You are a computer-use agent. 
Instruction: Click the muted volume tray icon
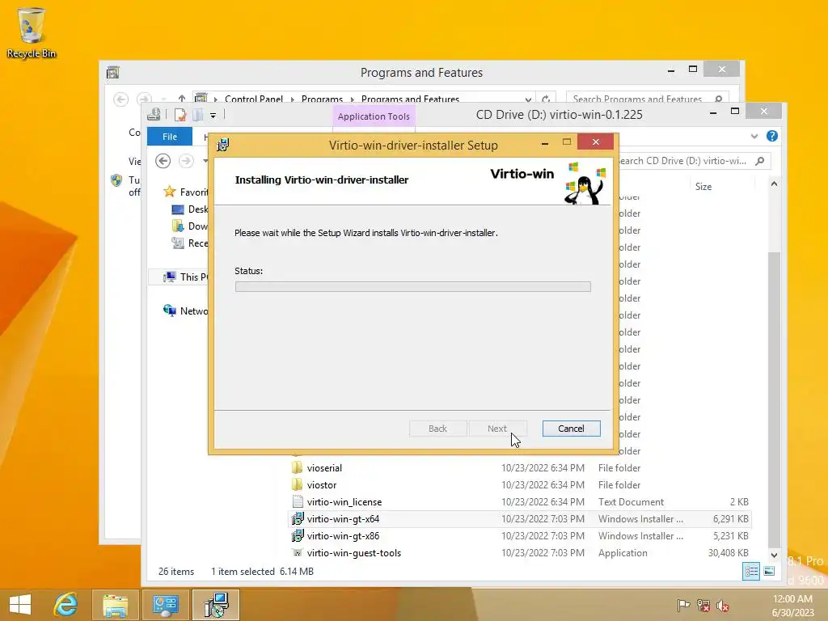pyautogui.click(x=723, y=605)
